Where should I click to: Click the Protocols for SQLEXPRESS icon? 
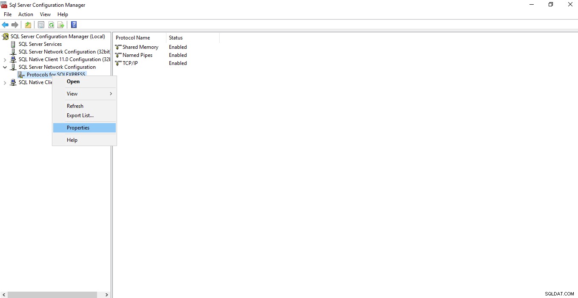21,75
